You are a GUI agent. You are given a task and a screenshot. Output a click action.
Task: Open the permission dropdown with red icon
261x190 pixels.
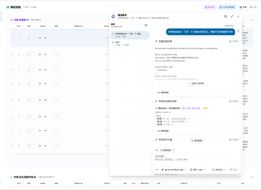pos(219,170)
